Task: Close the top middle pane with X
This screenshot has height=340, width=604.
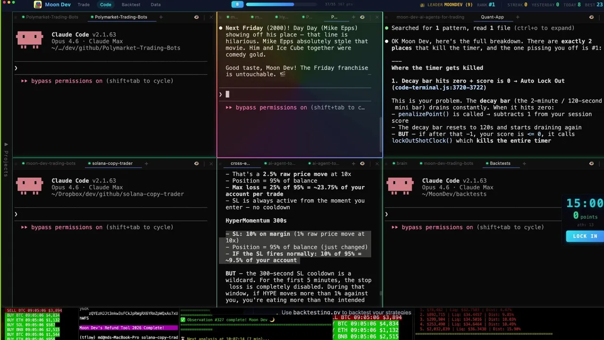Action: (x=377, y=17)
